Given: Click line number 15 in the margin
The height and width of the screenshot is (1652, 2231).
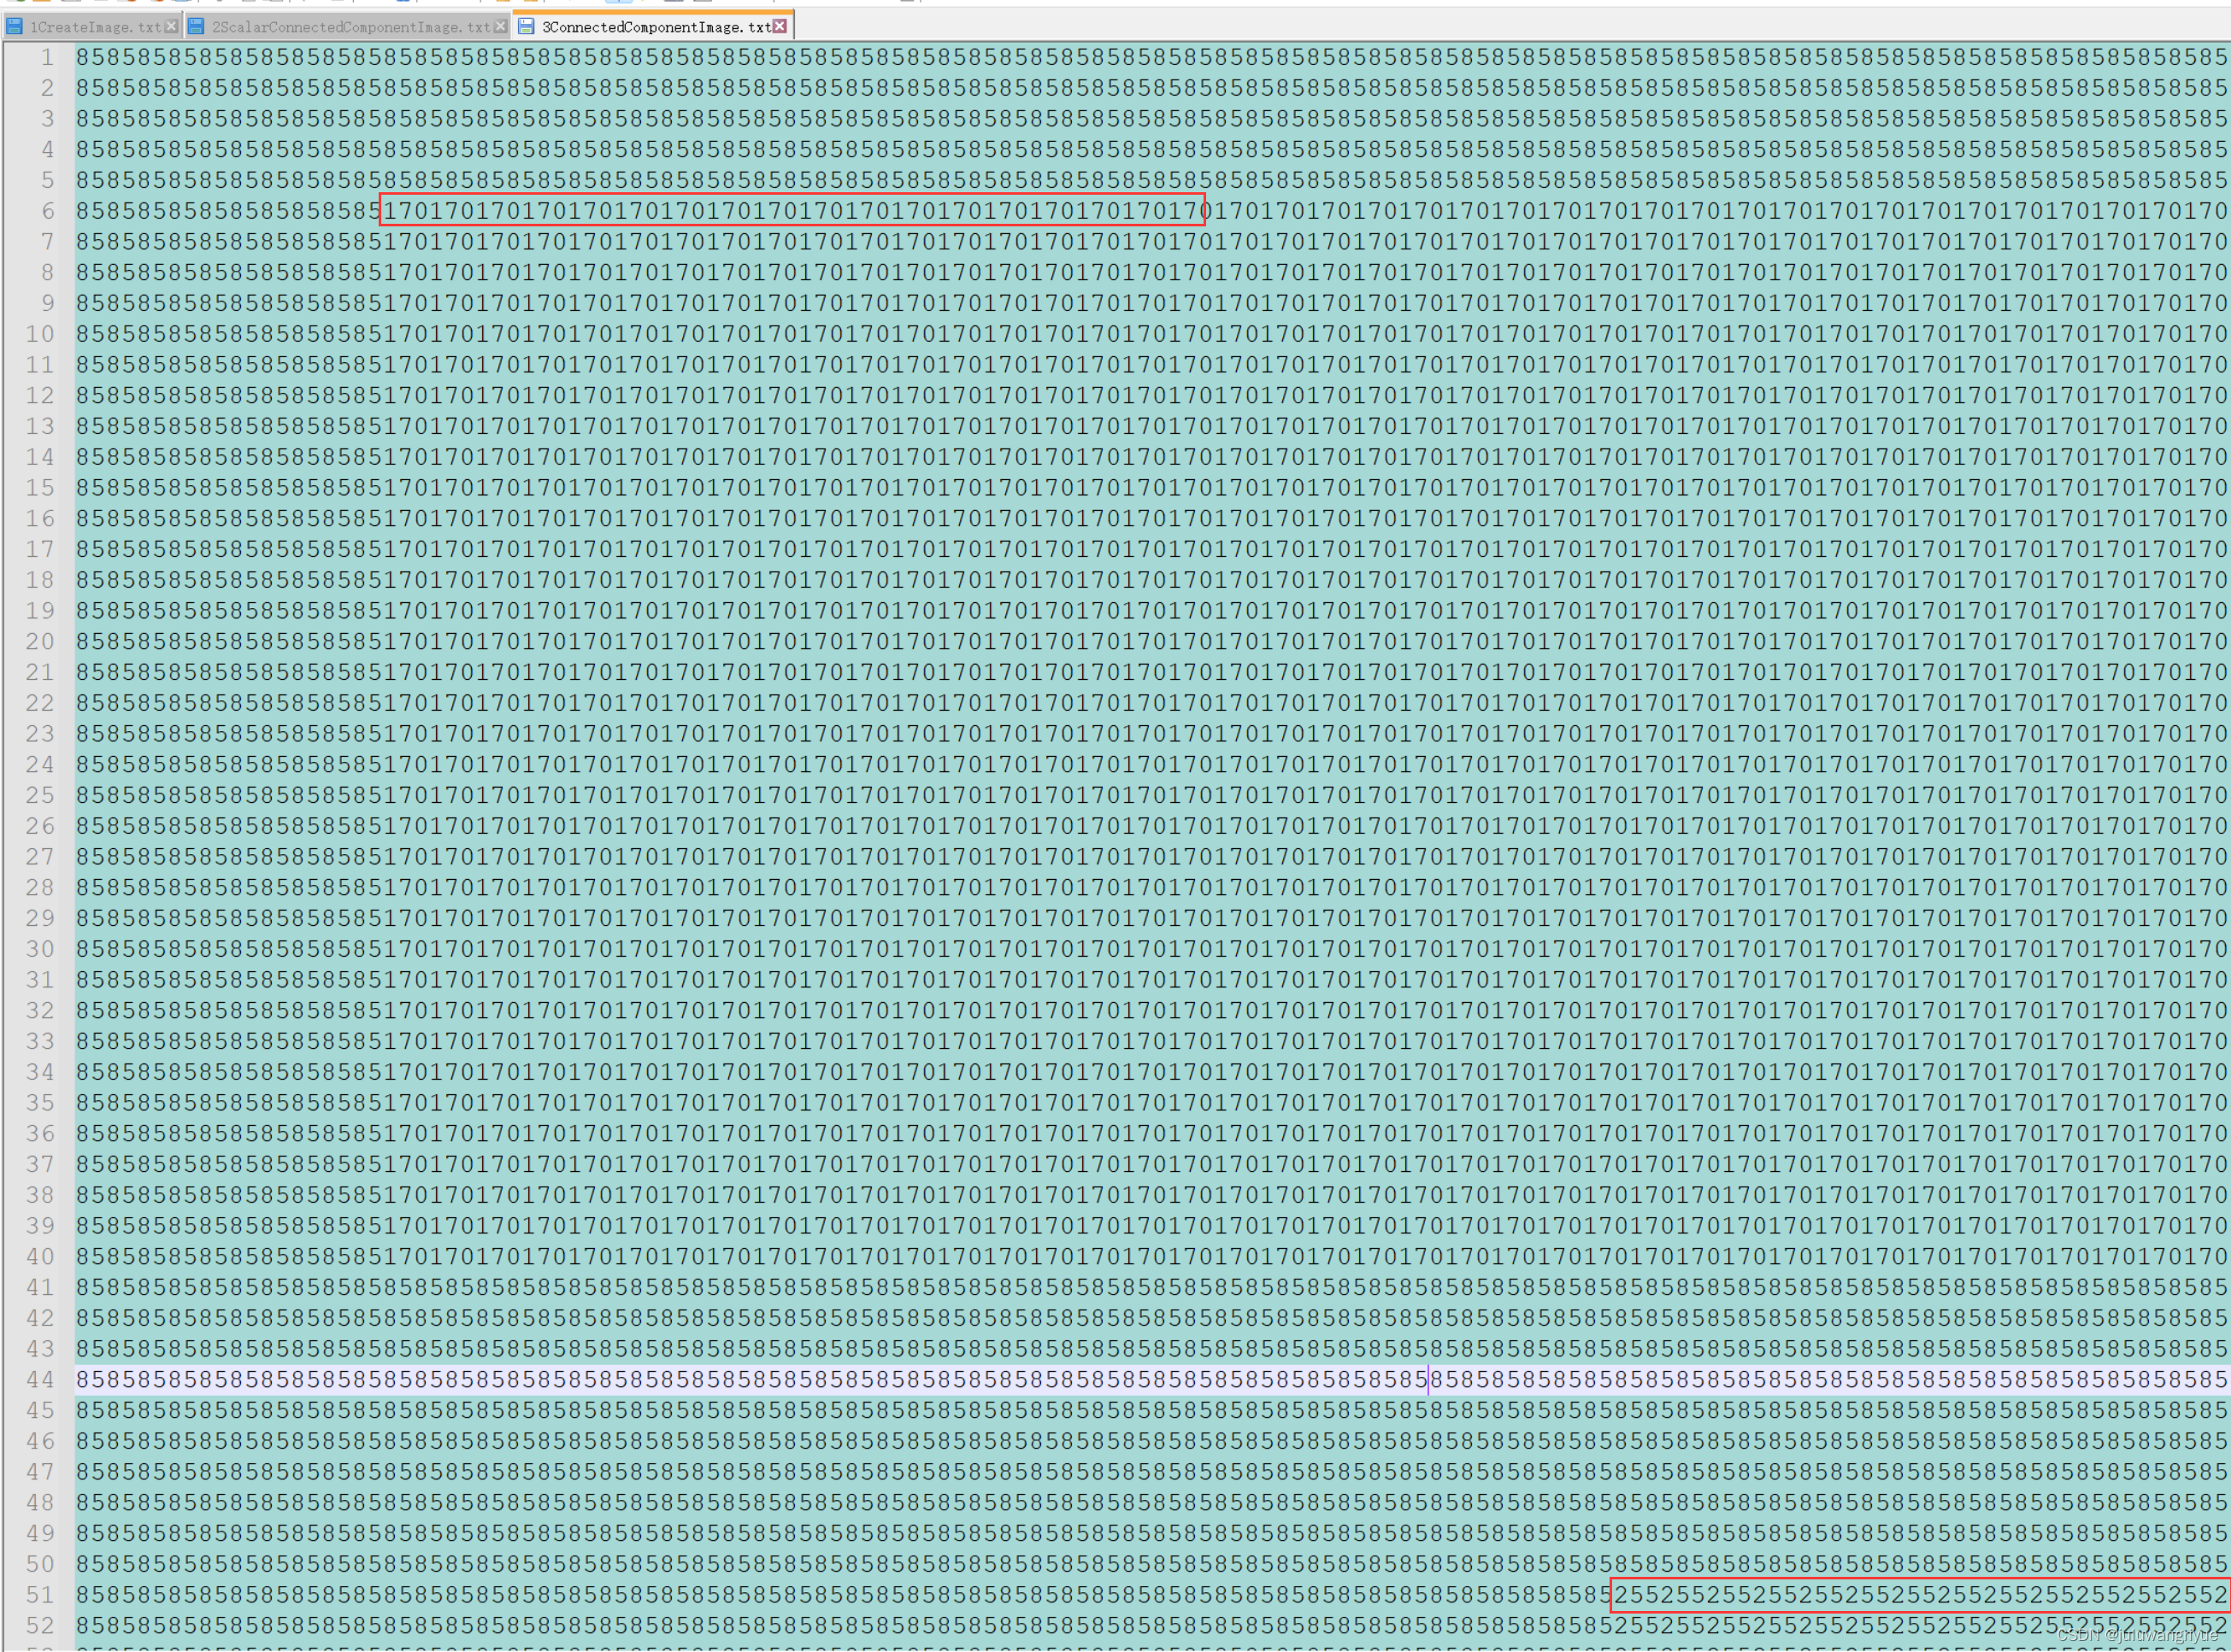Looking at the screenshot, I should 40,488.
